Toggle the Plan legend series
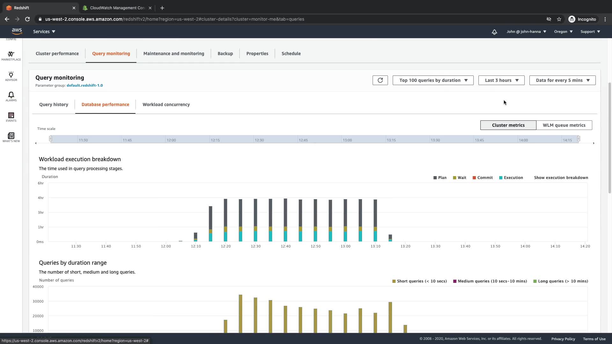612x344 pixels. point(440,178)
